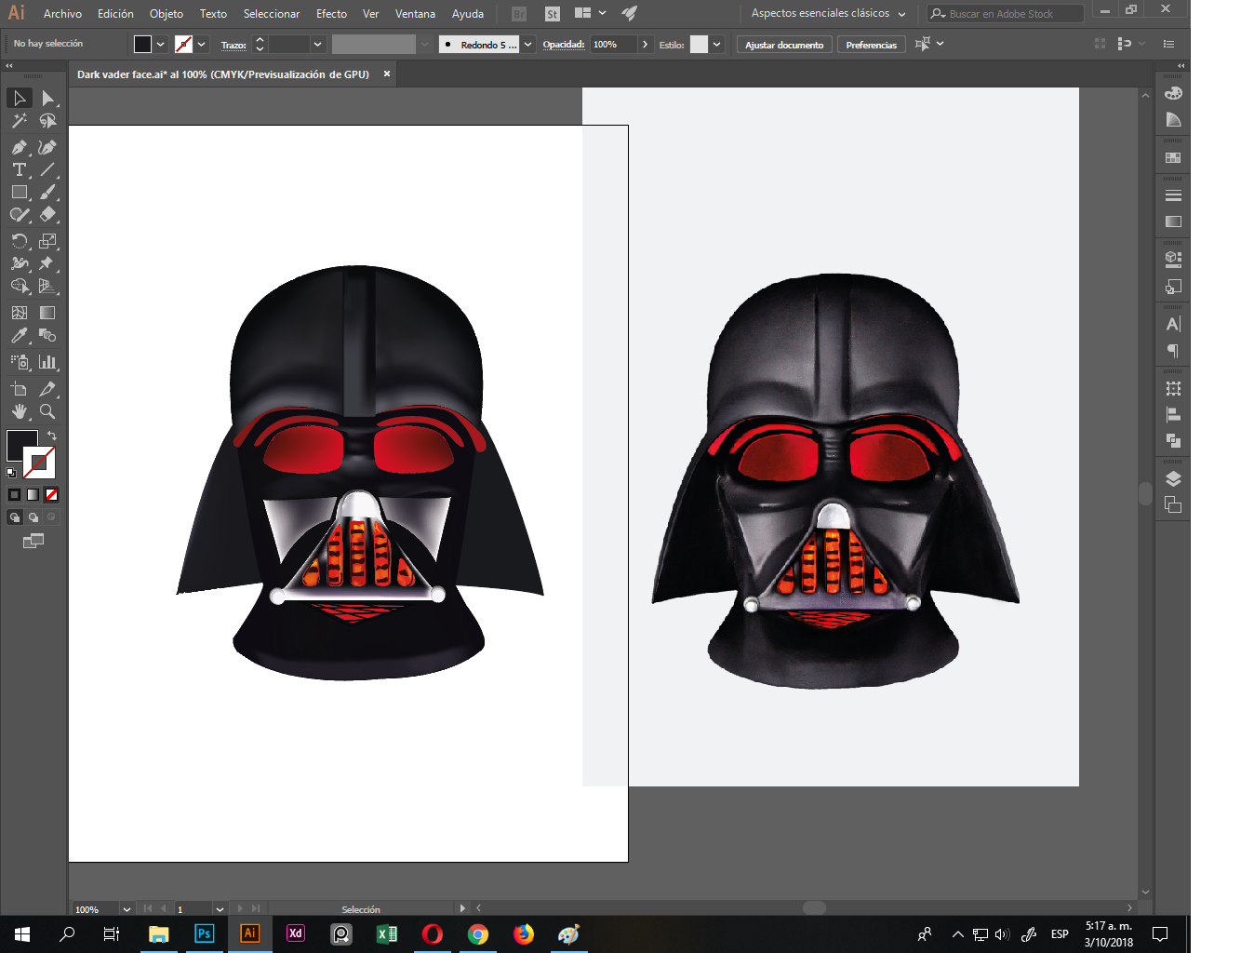This screenshot has height=953, width=1254.
Task: Enable Draw Behind mode
Action: click(x=33, y=517)
